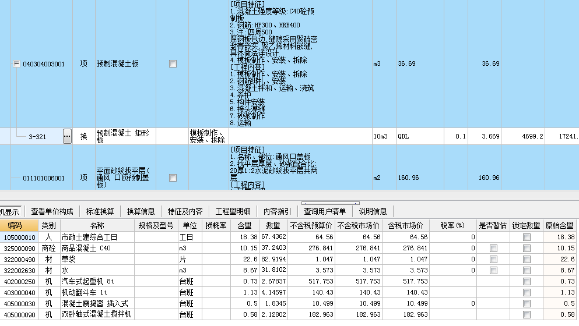Collapse the 040304003001 tree node

point(16,64)
